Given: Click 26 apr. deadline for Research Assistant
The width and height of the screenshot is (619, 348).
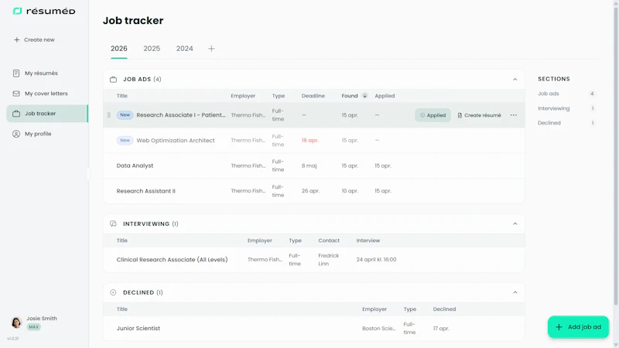Looking at the screenshot, I should (311, 191).
